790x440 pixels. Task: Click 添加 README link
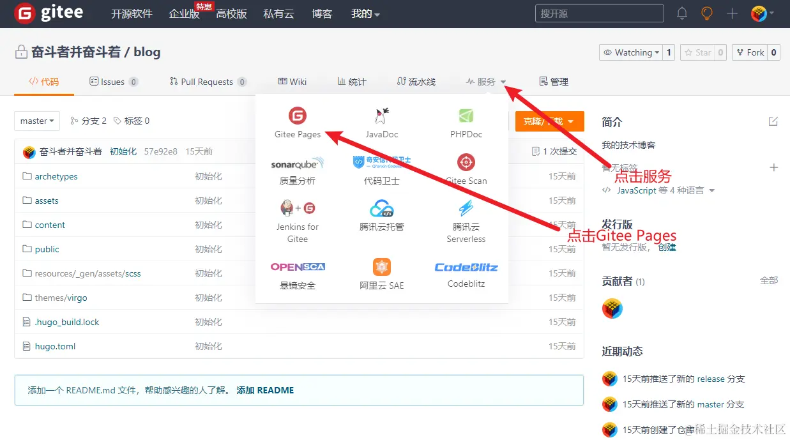coord(265,390)
